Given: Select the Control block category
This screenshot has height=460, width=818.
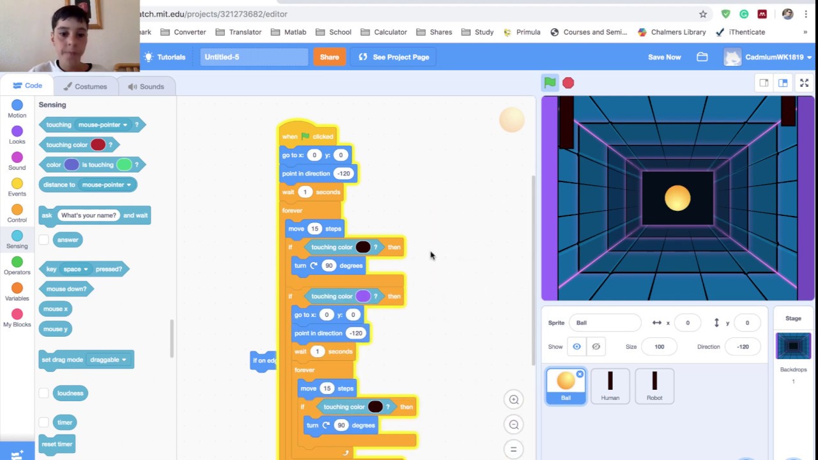Looking at the screenshot, I should click(x=17, y=213).
